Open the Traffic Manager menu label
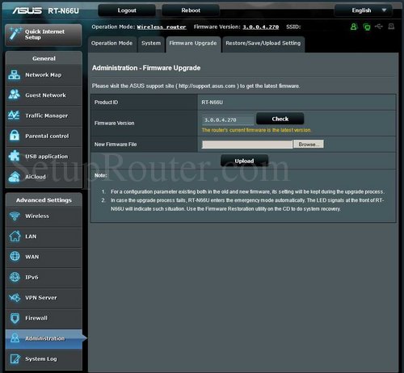The image size is (404, 373). 47,115
